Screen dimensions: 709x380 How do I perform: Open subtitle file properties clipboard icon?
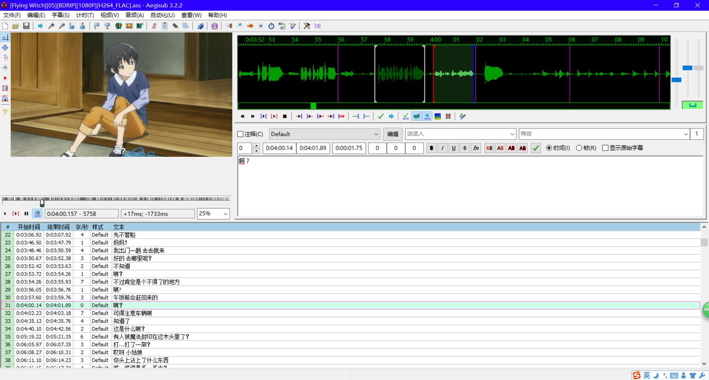point(165,26)
